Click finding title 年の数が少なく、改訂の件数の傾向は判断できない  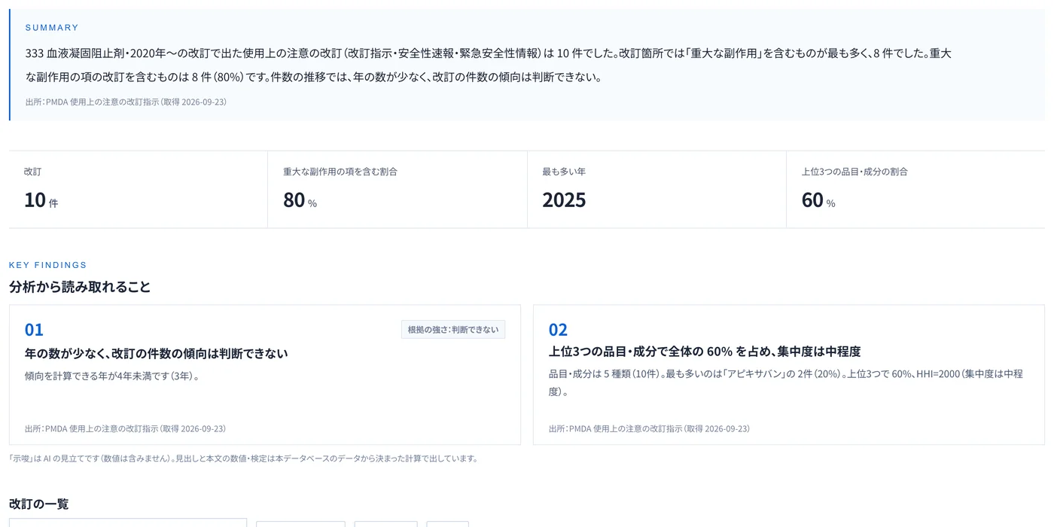pos(156,353)
